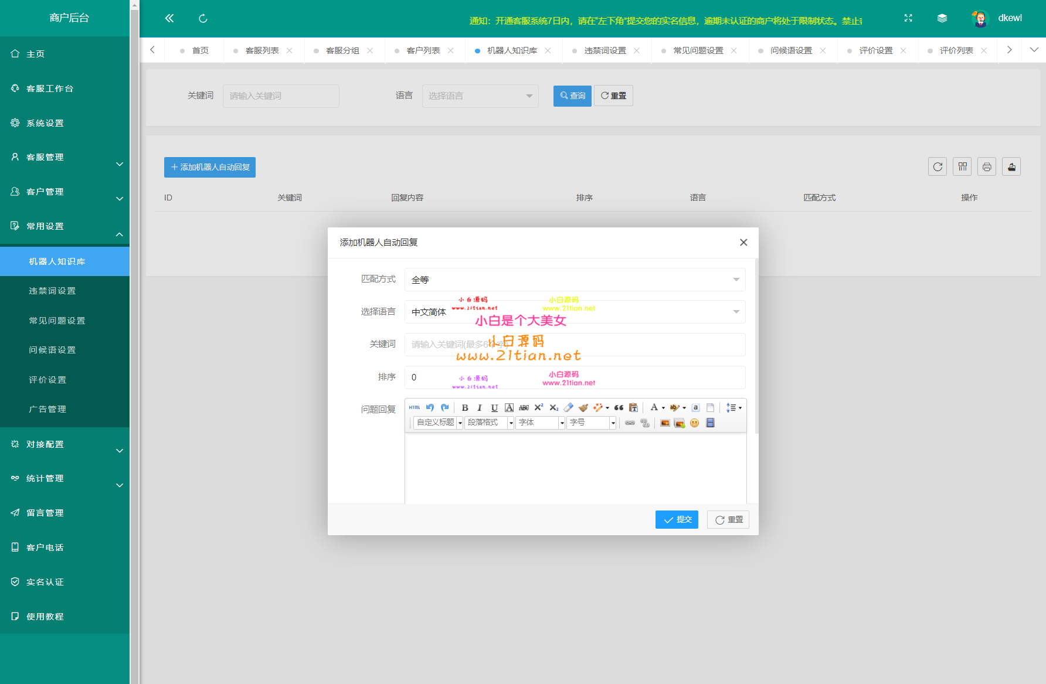The image size is (1046, 684).
Task: Insert an image using the editor toolbar
Action: pos(665,423)
